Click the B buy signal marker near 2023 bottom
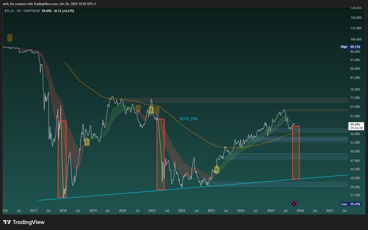The height and width of the screenshot is (230, 368). pos(216,170)
